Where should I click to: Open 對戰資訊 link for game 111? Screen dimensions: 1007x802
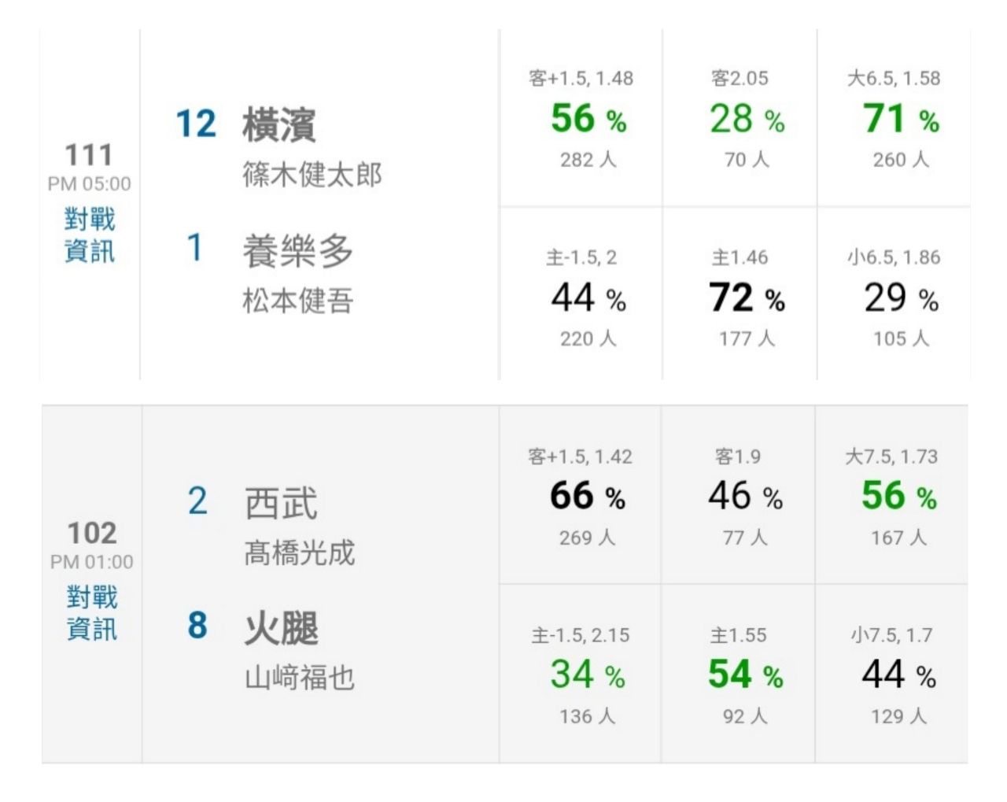(x=90, y=235)
